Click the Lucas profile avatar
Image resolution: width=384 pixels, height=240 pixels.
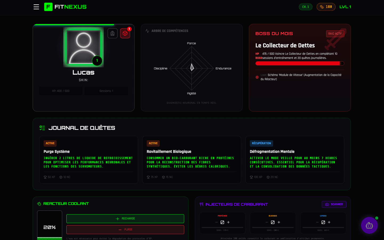click(83, 47)
